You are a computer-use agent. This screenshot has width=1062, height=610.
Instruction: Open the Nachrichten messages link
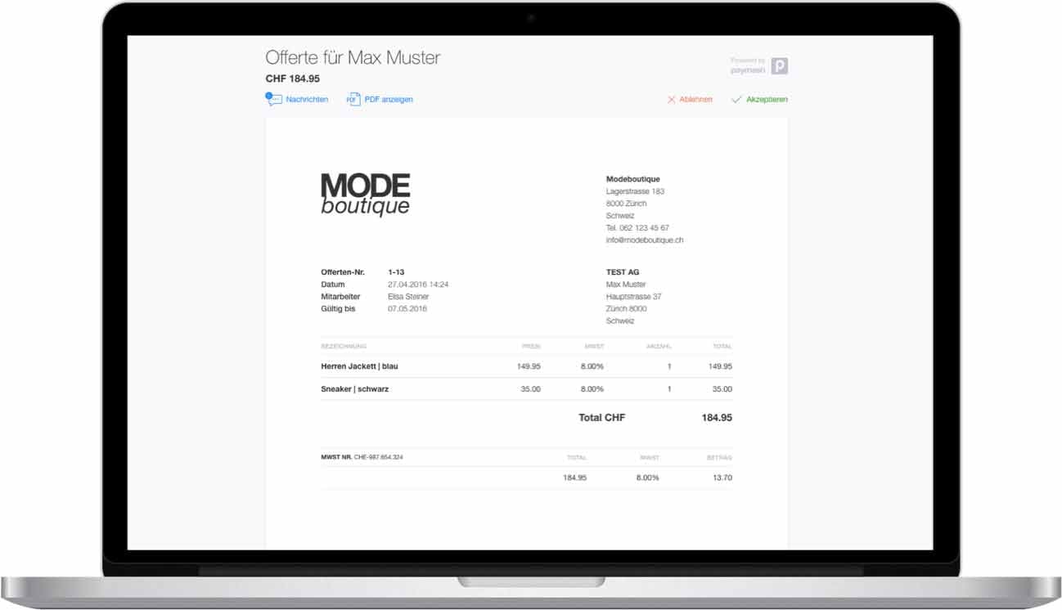[307, 100]
